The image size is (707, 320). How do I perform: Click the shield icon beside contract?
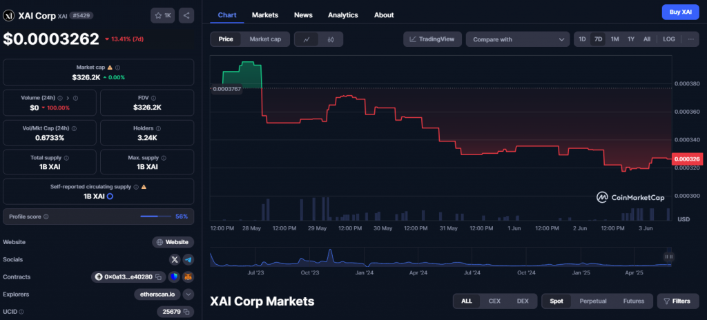tap(174, 277)
